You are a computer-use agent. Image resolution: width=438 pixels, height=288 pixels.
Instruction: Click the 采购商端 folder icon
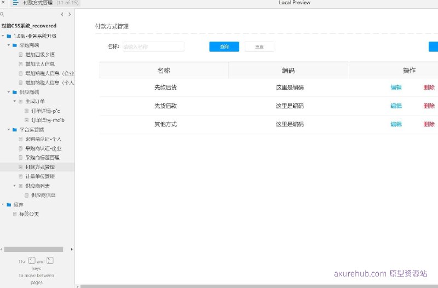click(15, 45)
